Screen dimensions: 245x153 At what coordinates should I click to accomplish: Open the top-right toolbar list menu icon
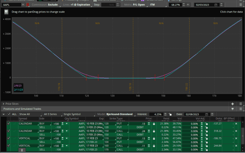pyautogui.click(x=241, y=5)
